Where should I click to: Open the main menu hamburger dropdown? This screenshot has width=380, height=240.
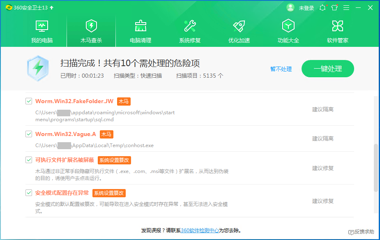[x=346, y=8]
